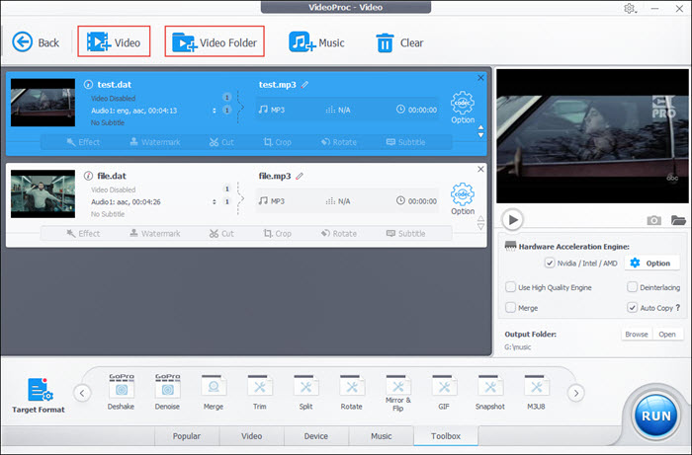
Task: Open Watermark for file.dat
Action: pos(155,233)
